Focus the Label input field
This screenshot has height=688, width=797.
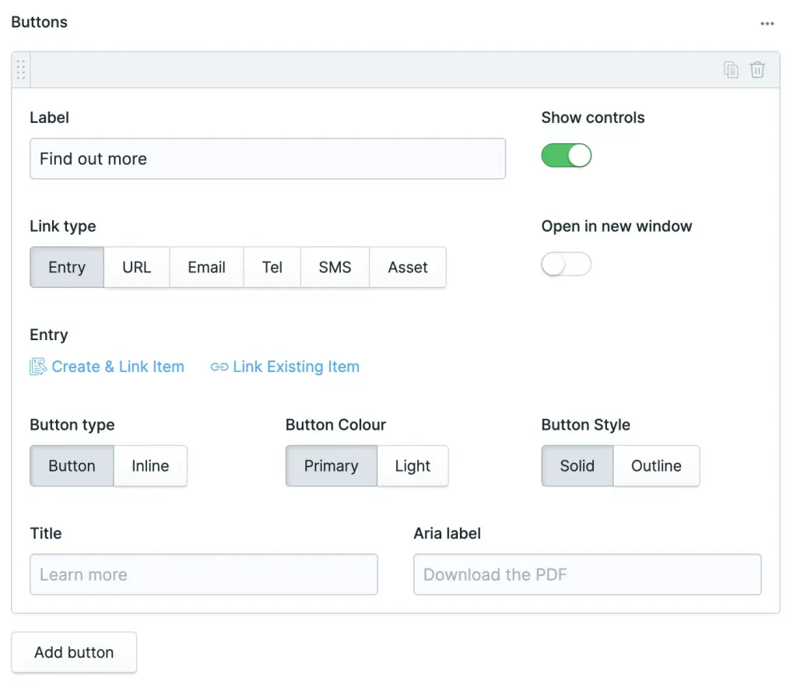click(267, 159)
